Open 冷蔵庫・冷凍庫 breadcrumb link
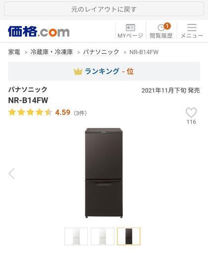208x253 pixels. click(x=52, y=52)
